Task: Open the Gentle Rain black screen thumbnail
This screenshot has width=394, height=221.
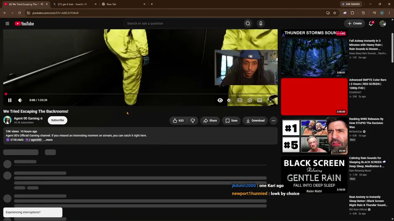Action: point(314,175)
